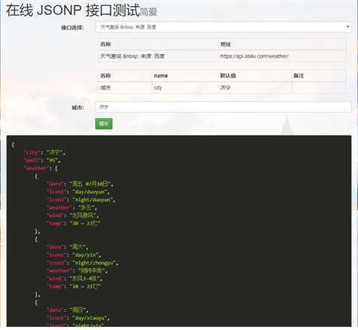The width and height of the screenshot is (358, 330).
Task: Click the "day/duoyun" icon1 value in JSON
Action: pyautogui.click(x=89, y=192)
